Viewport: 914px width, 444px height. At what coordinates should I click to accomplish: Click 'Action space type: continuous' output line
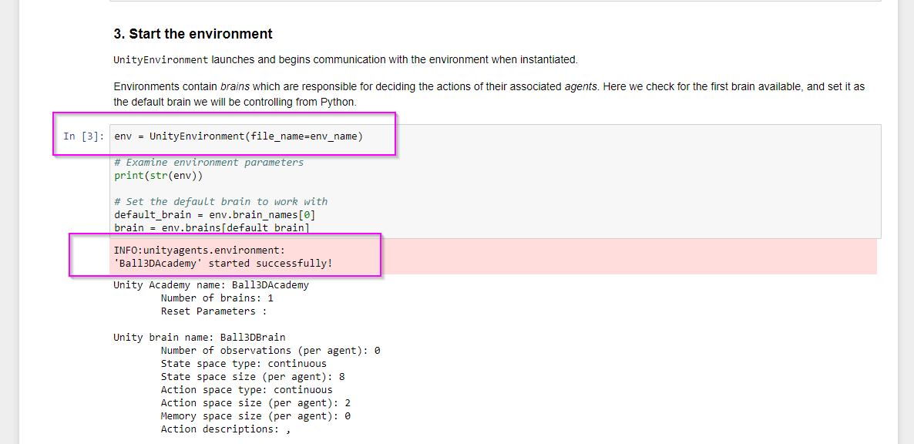coord(246,390)
